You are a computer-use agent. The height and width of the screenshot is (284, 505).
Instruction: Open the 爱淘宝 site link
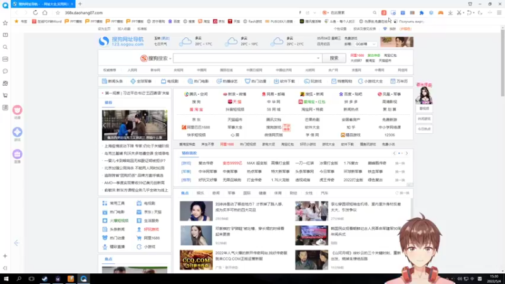coord(196,109)
